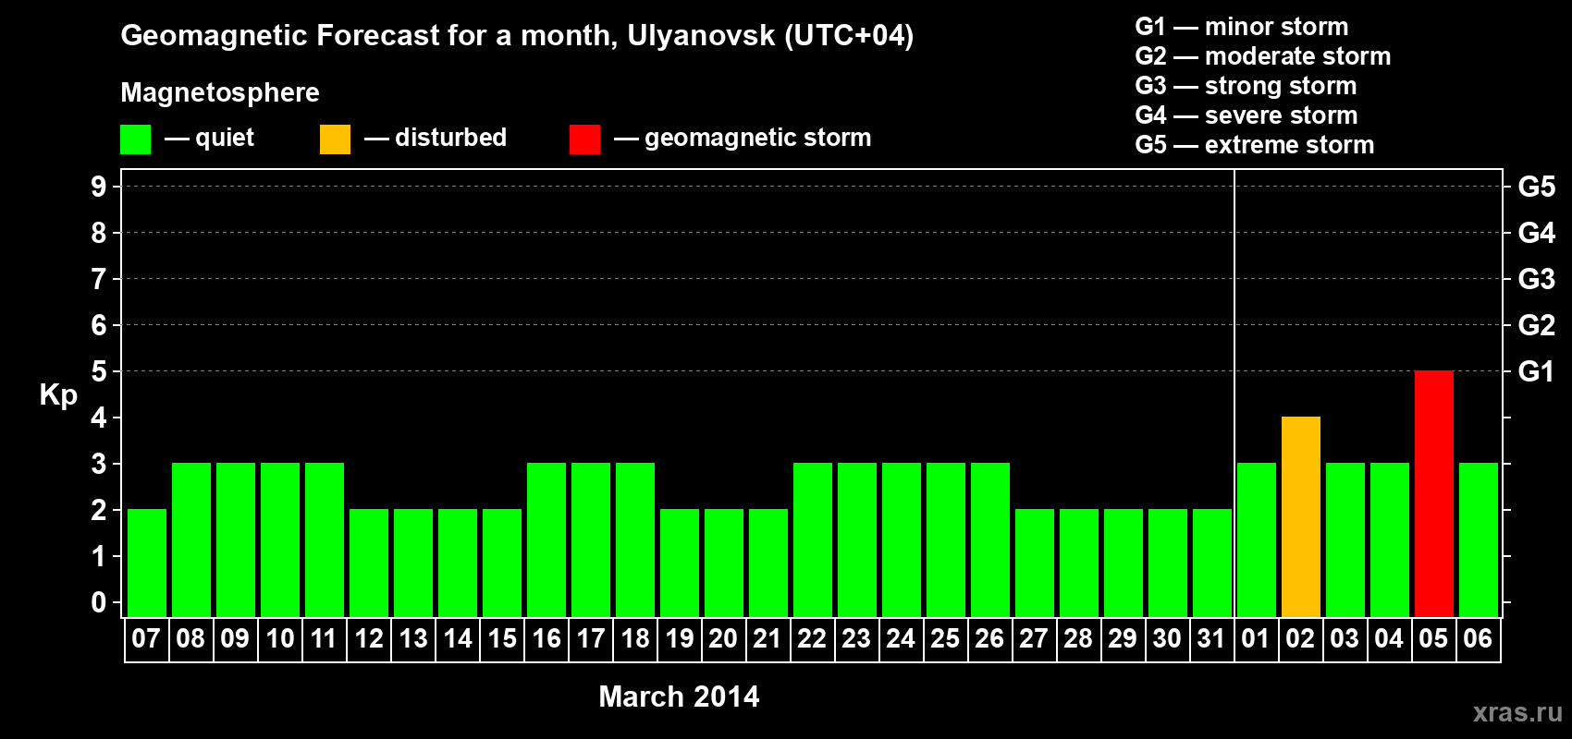Image resolution: width=1572 pixels, height=739 pixels.
Task: Click the date label 11
Action: (x=324, y=638)
